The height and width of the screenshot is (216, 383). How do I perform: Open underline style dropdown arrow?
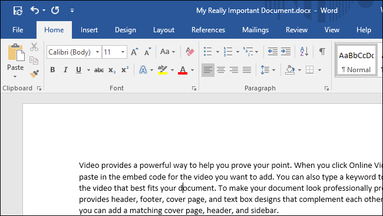coord(88,70)
